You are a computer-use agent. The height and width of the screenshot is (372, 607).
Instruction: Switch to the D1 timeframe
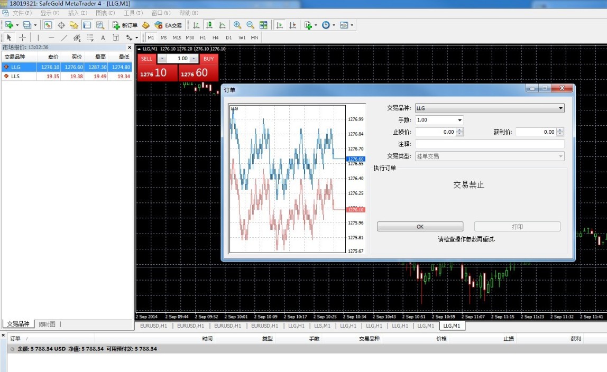point(229,38)
